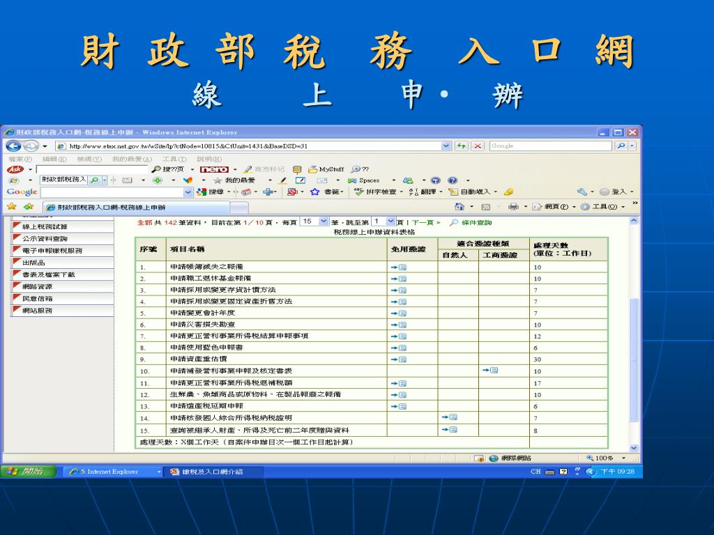This screenshot has height=535, width=714.
Task: Click the 自動填入 autofill icon
Action: click(453, 192)
